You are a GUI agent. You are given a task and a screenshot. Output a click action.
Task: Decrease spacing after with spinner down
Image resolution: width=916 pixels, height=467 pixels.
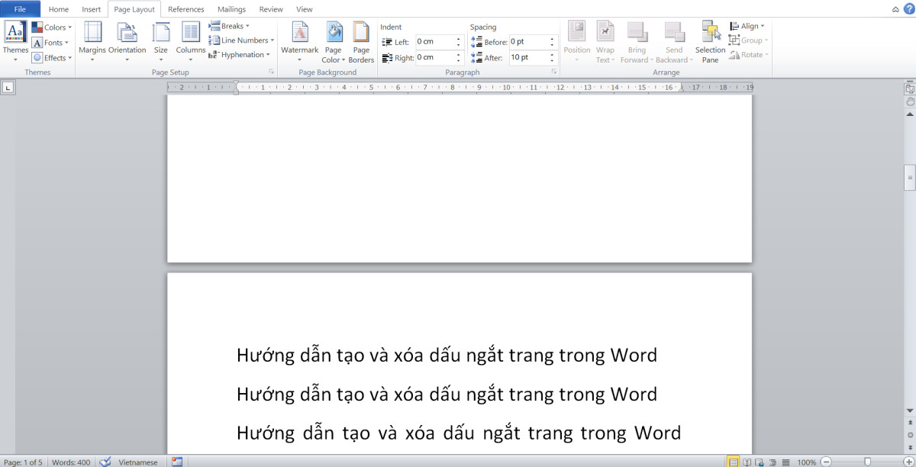point(553,60)
